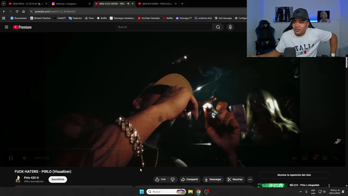Open the BotRix bookmark
348x196 pixels.
[x=102, y=18]
